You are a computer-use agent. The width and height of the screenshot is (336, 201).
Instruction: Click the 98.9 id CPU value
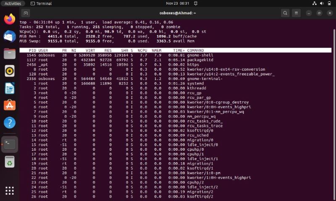click(x=113, y=31)
